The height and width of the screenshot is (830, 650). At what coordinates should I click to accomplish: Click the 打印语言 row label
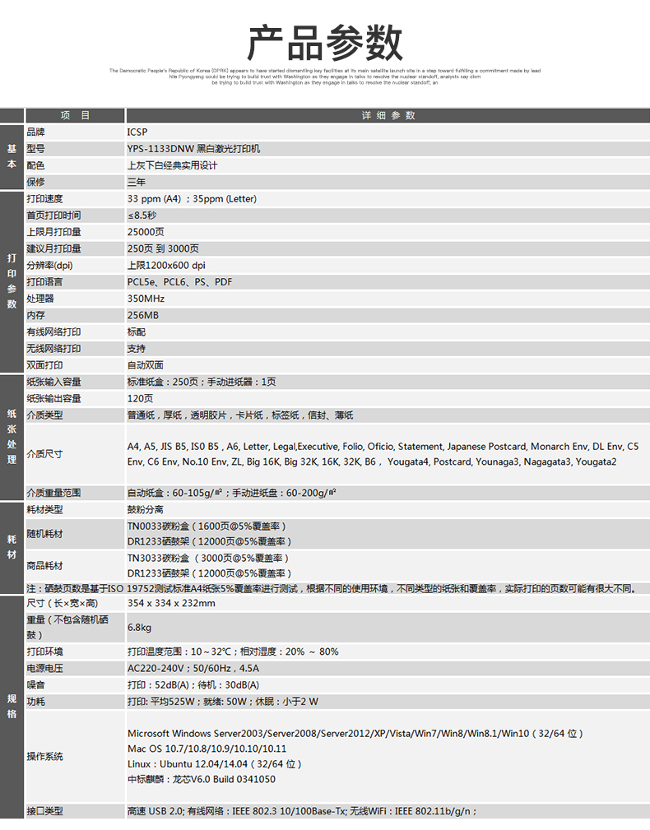tap(45, 282)
